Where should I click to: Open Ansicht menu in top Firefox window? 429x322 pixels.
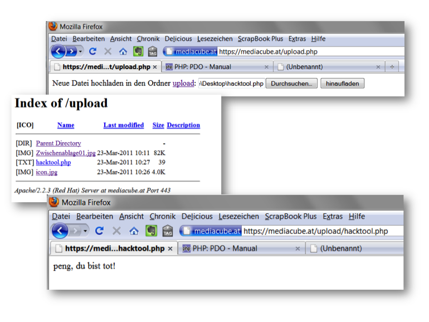click(121, 39)
